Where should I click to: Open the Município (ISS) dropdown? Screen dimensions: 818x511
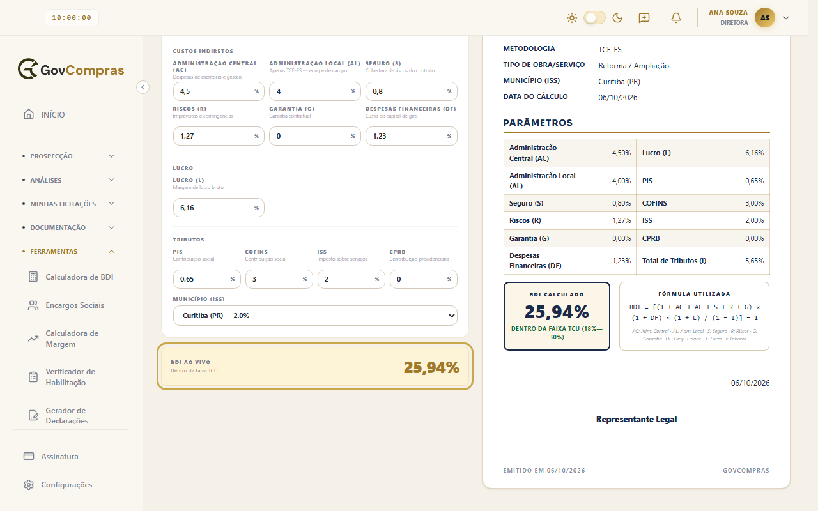tap(316, 316)
